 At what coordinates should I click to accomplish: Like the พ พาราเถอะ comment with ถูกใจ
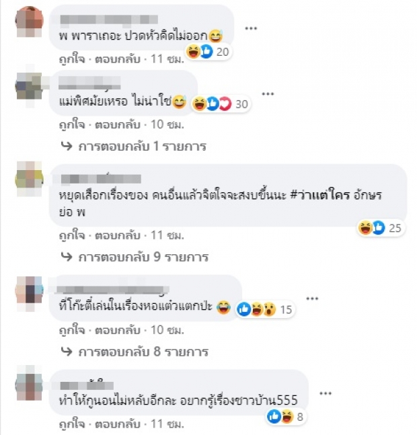coord(72,59)
